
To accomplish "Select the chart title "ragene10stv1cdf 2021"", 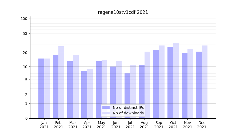I will pyautogui.click(x=123, y=12).
